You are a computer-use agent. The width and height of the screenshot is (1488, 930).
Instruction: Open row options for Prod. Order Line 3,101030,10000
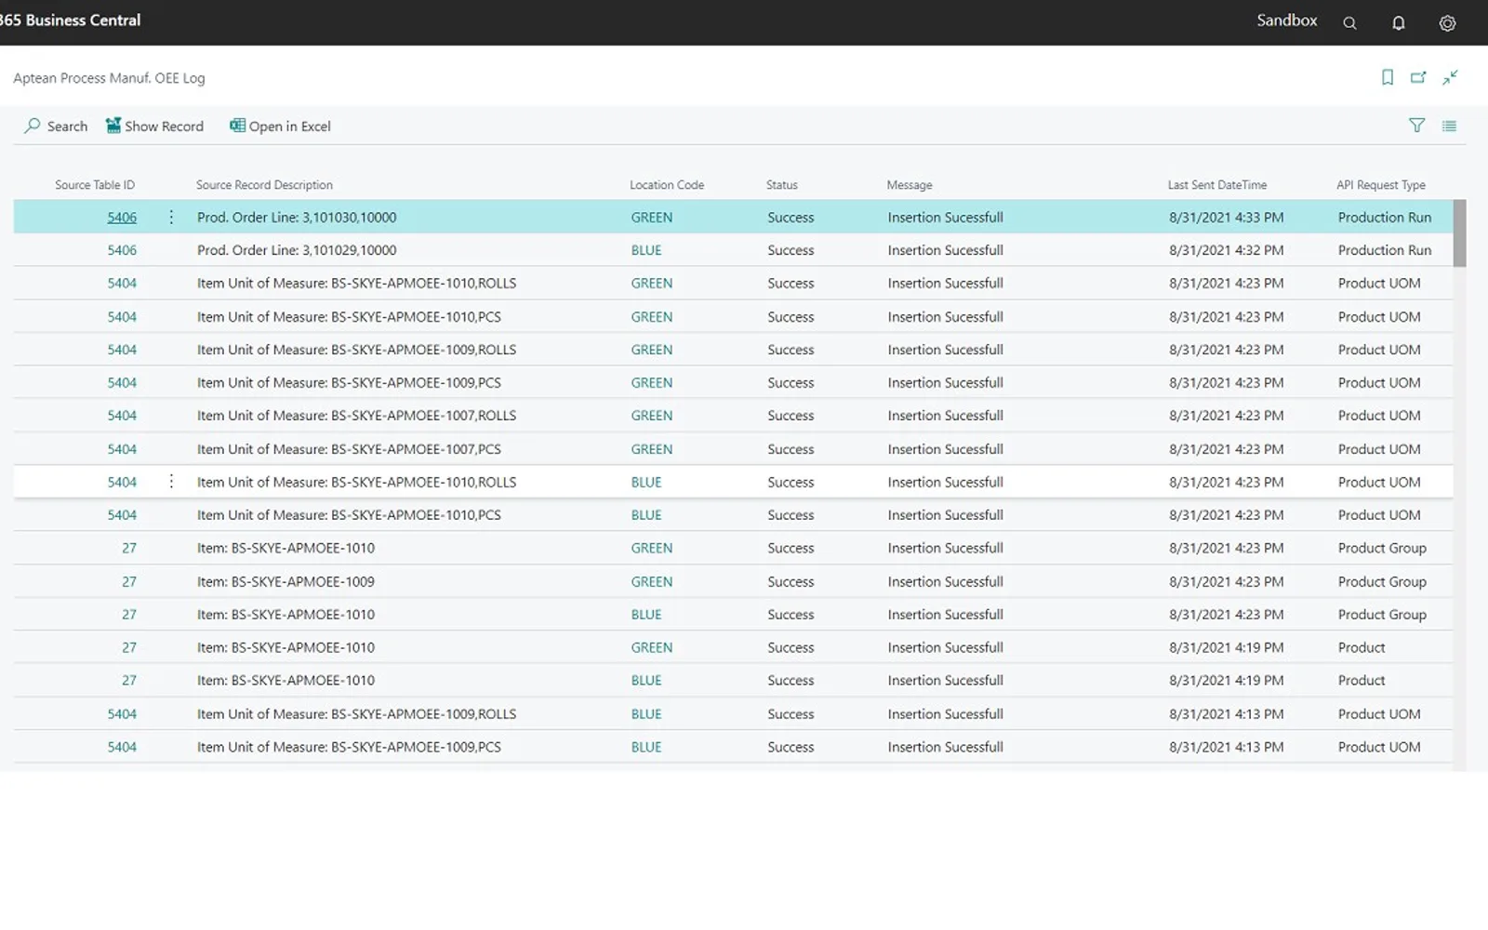tap(171, 217)
